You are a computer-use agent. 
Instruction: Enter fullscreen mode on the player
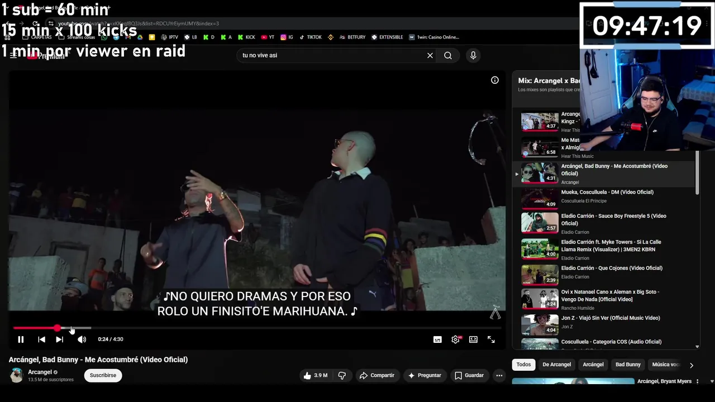tap(491, 339)
